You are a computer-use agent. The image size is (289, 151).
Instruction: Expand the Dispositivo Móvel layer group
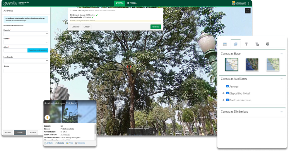tap(223, 93)
